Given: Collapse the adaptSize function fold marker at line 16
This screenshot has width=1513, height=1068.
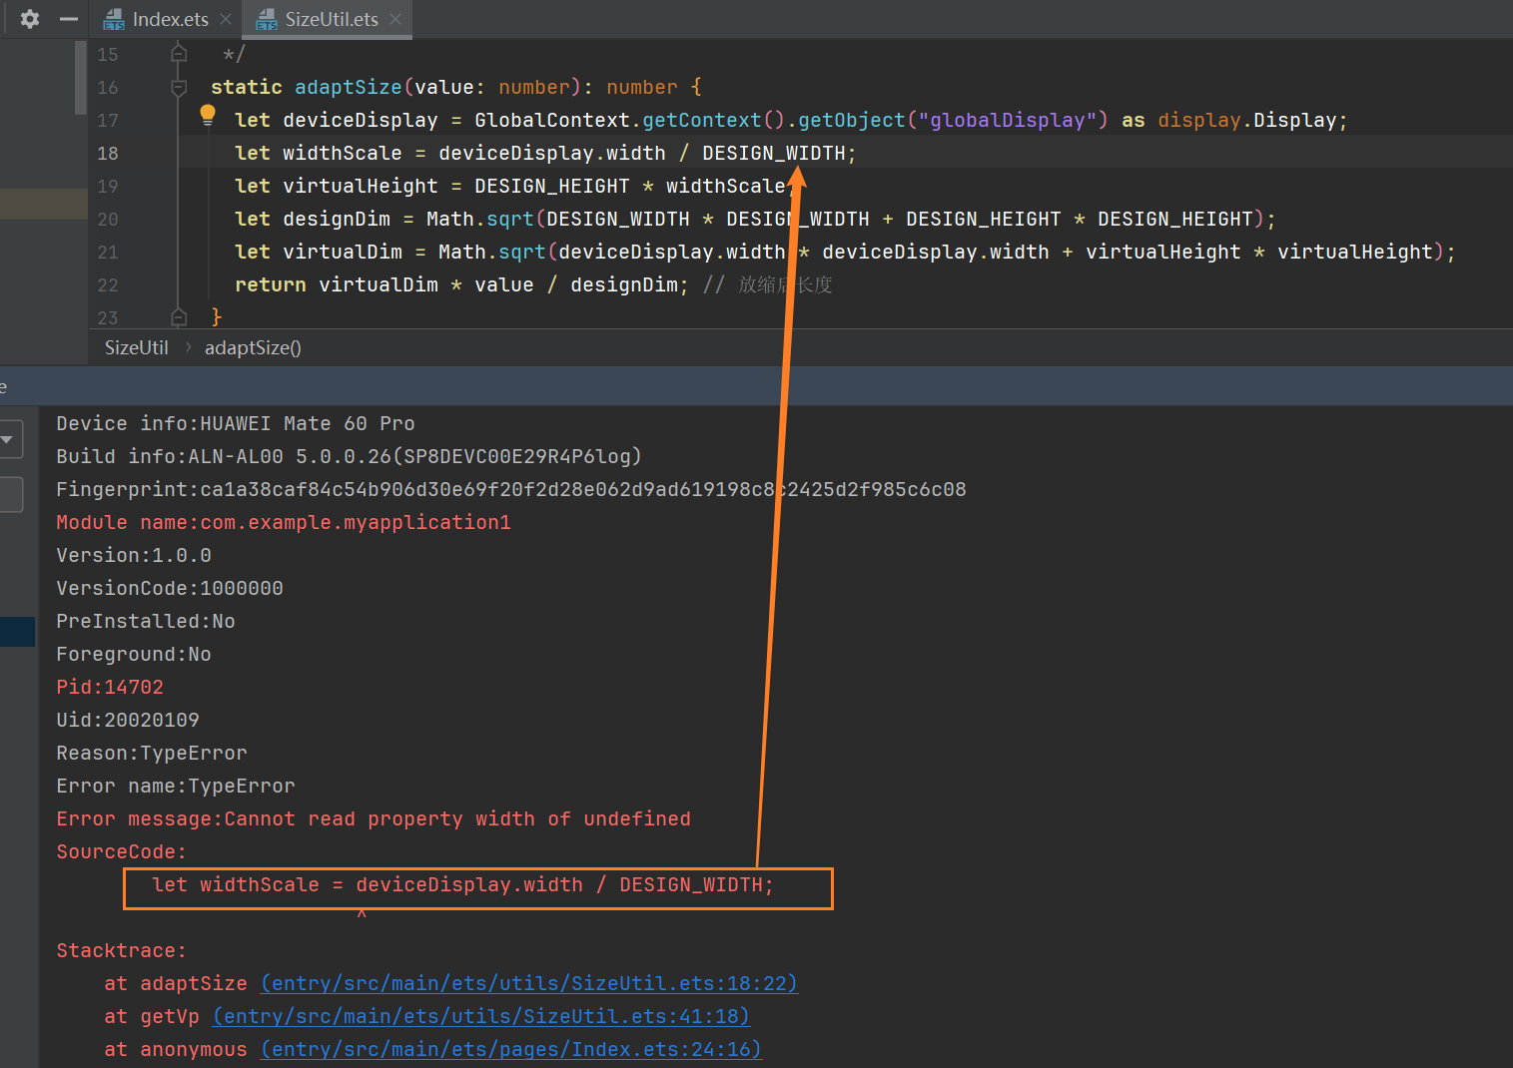Looking at the screenshot, I should point(179,87).
